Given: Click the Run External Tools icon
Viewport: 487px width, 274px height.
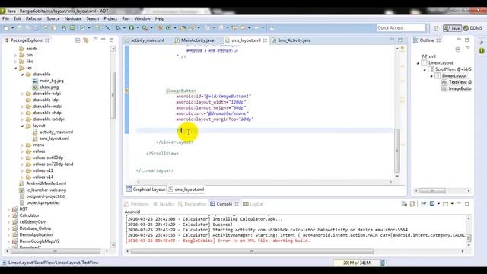Looking at the screenshot, I should pos(145,28).
